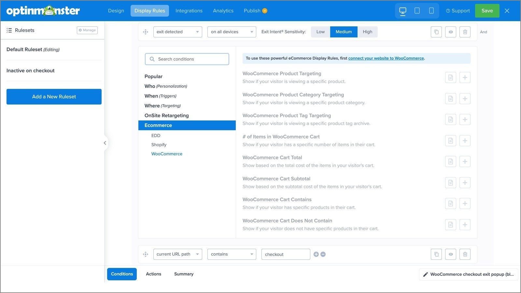The width and height of the screenshot is (521, 293).
Task: Set Exit Intent sensitivity to Medium
Action: coord(344,32)
